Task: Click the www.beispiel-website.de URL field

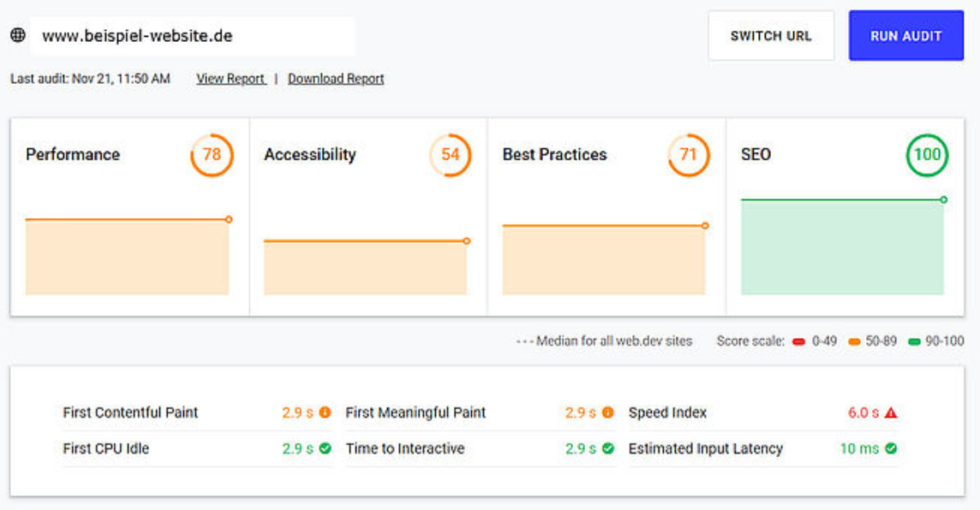Action: (x=192, y=36)
